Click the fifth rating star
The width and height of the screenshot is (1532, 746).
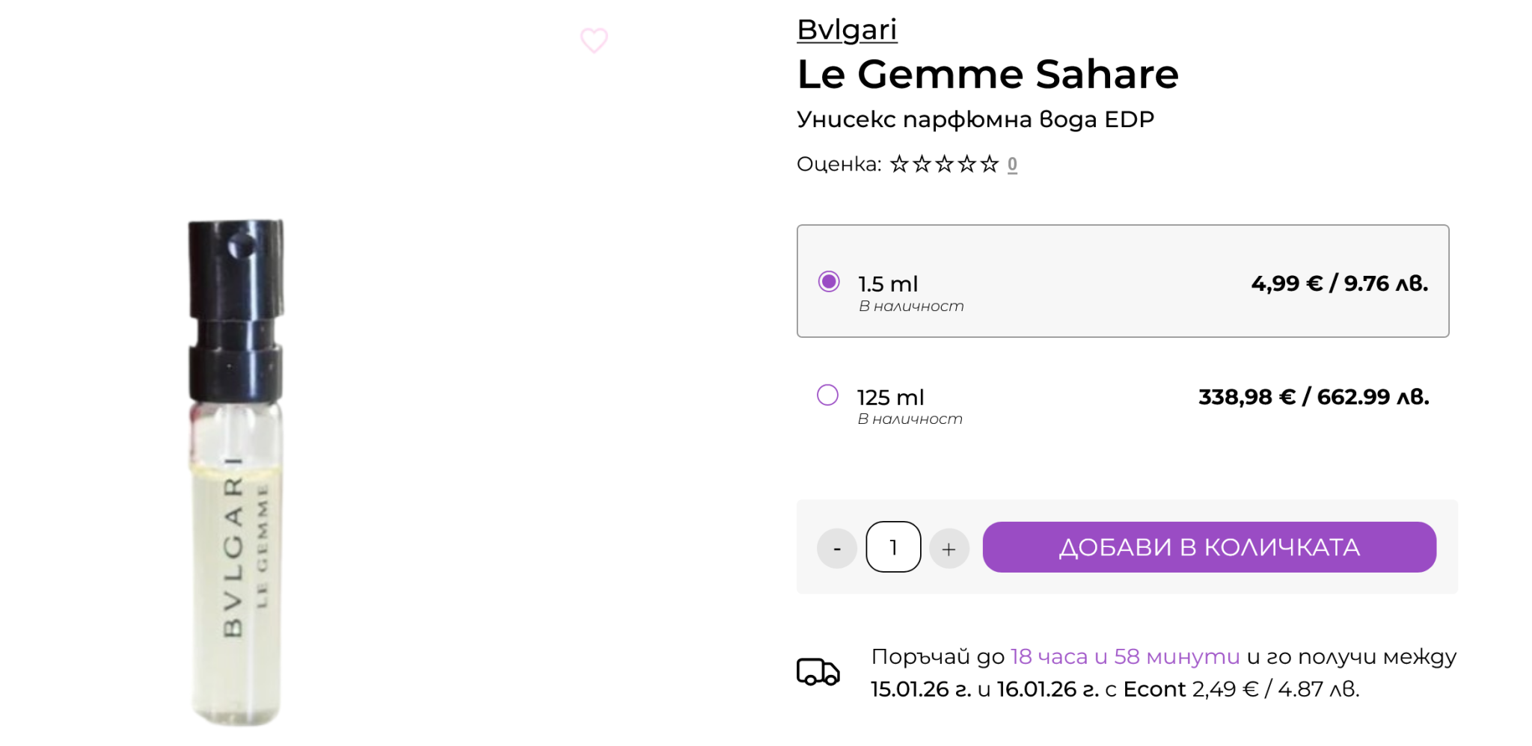[x=990, y=164]
